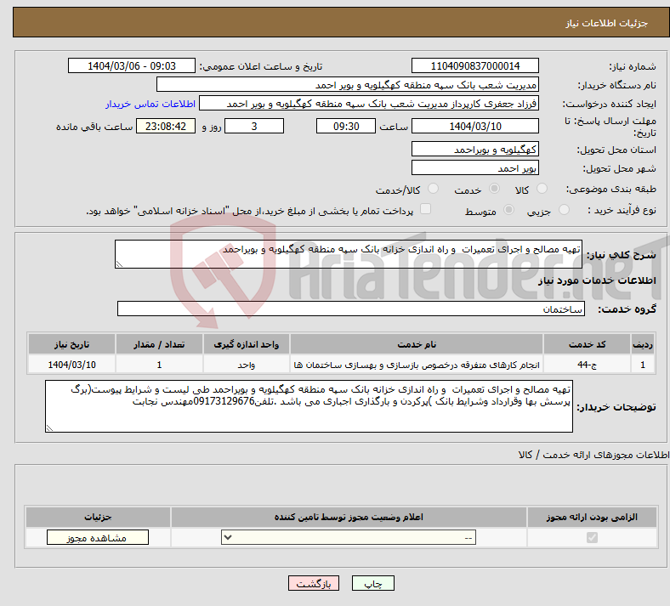Screen dimensions: 670x606
Task: Click the مشاهده مجوز button
Action: [x=98, y=537]
